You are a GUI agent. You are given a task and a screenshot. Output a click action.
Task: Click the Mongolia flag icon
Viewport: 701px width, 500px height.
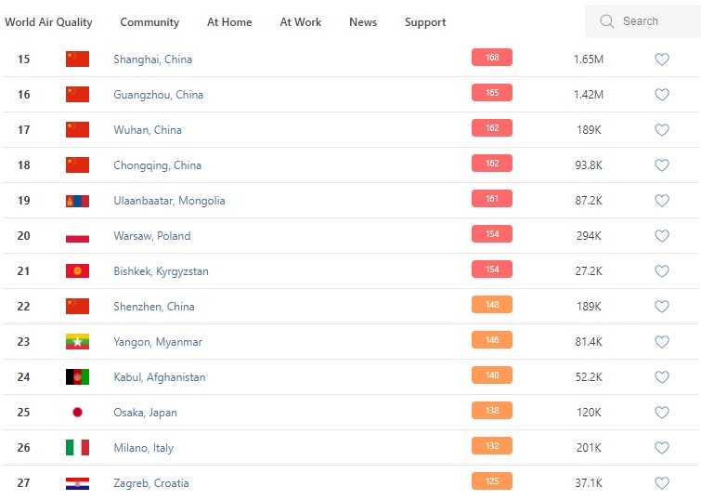[x=77, y=201]
